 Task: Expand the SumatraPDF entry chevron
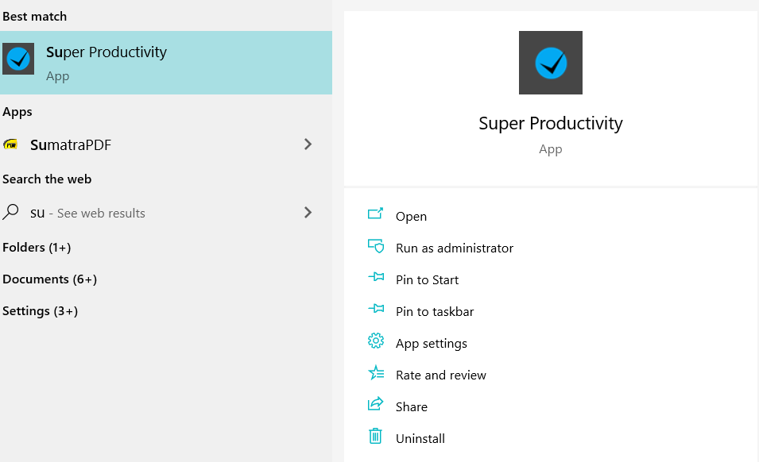point(308,144)
